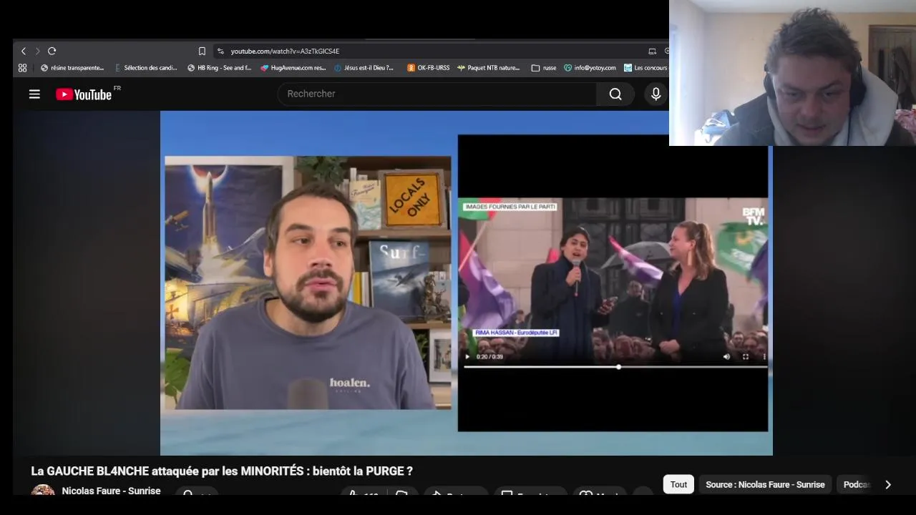This screenshot has width=916, height=515.
Task: Open 'OK-FB-URSS' bookmark
Action: pyautogui.click(x=428, y=68)
